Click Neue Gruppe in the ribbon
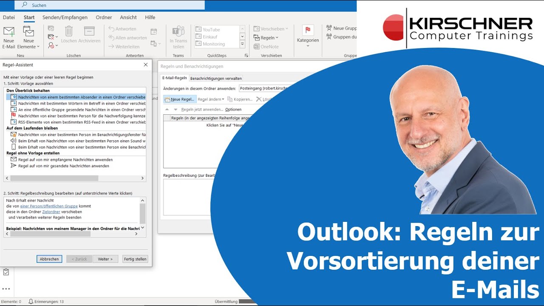 [341, 28]
